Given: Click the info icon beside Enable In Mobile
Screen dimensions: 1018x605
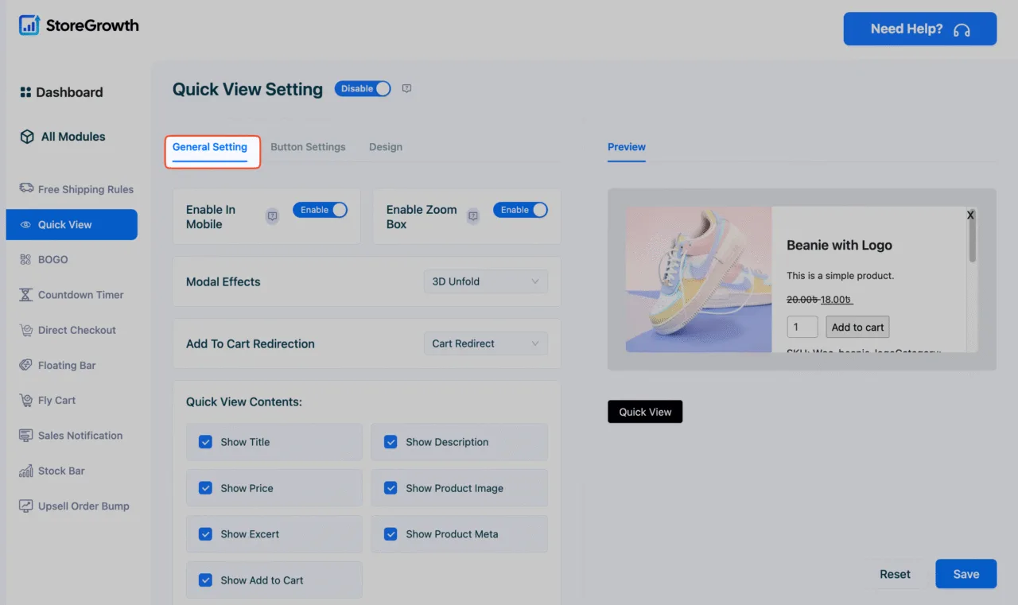Looking at the screenshot, I should tap(272, 216).
